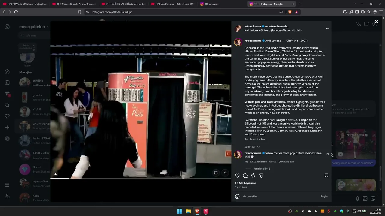Share the post with the paper-plane icon

tap(261, 175)
